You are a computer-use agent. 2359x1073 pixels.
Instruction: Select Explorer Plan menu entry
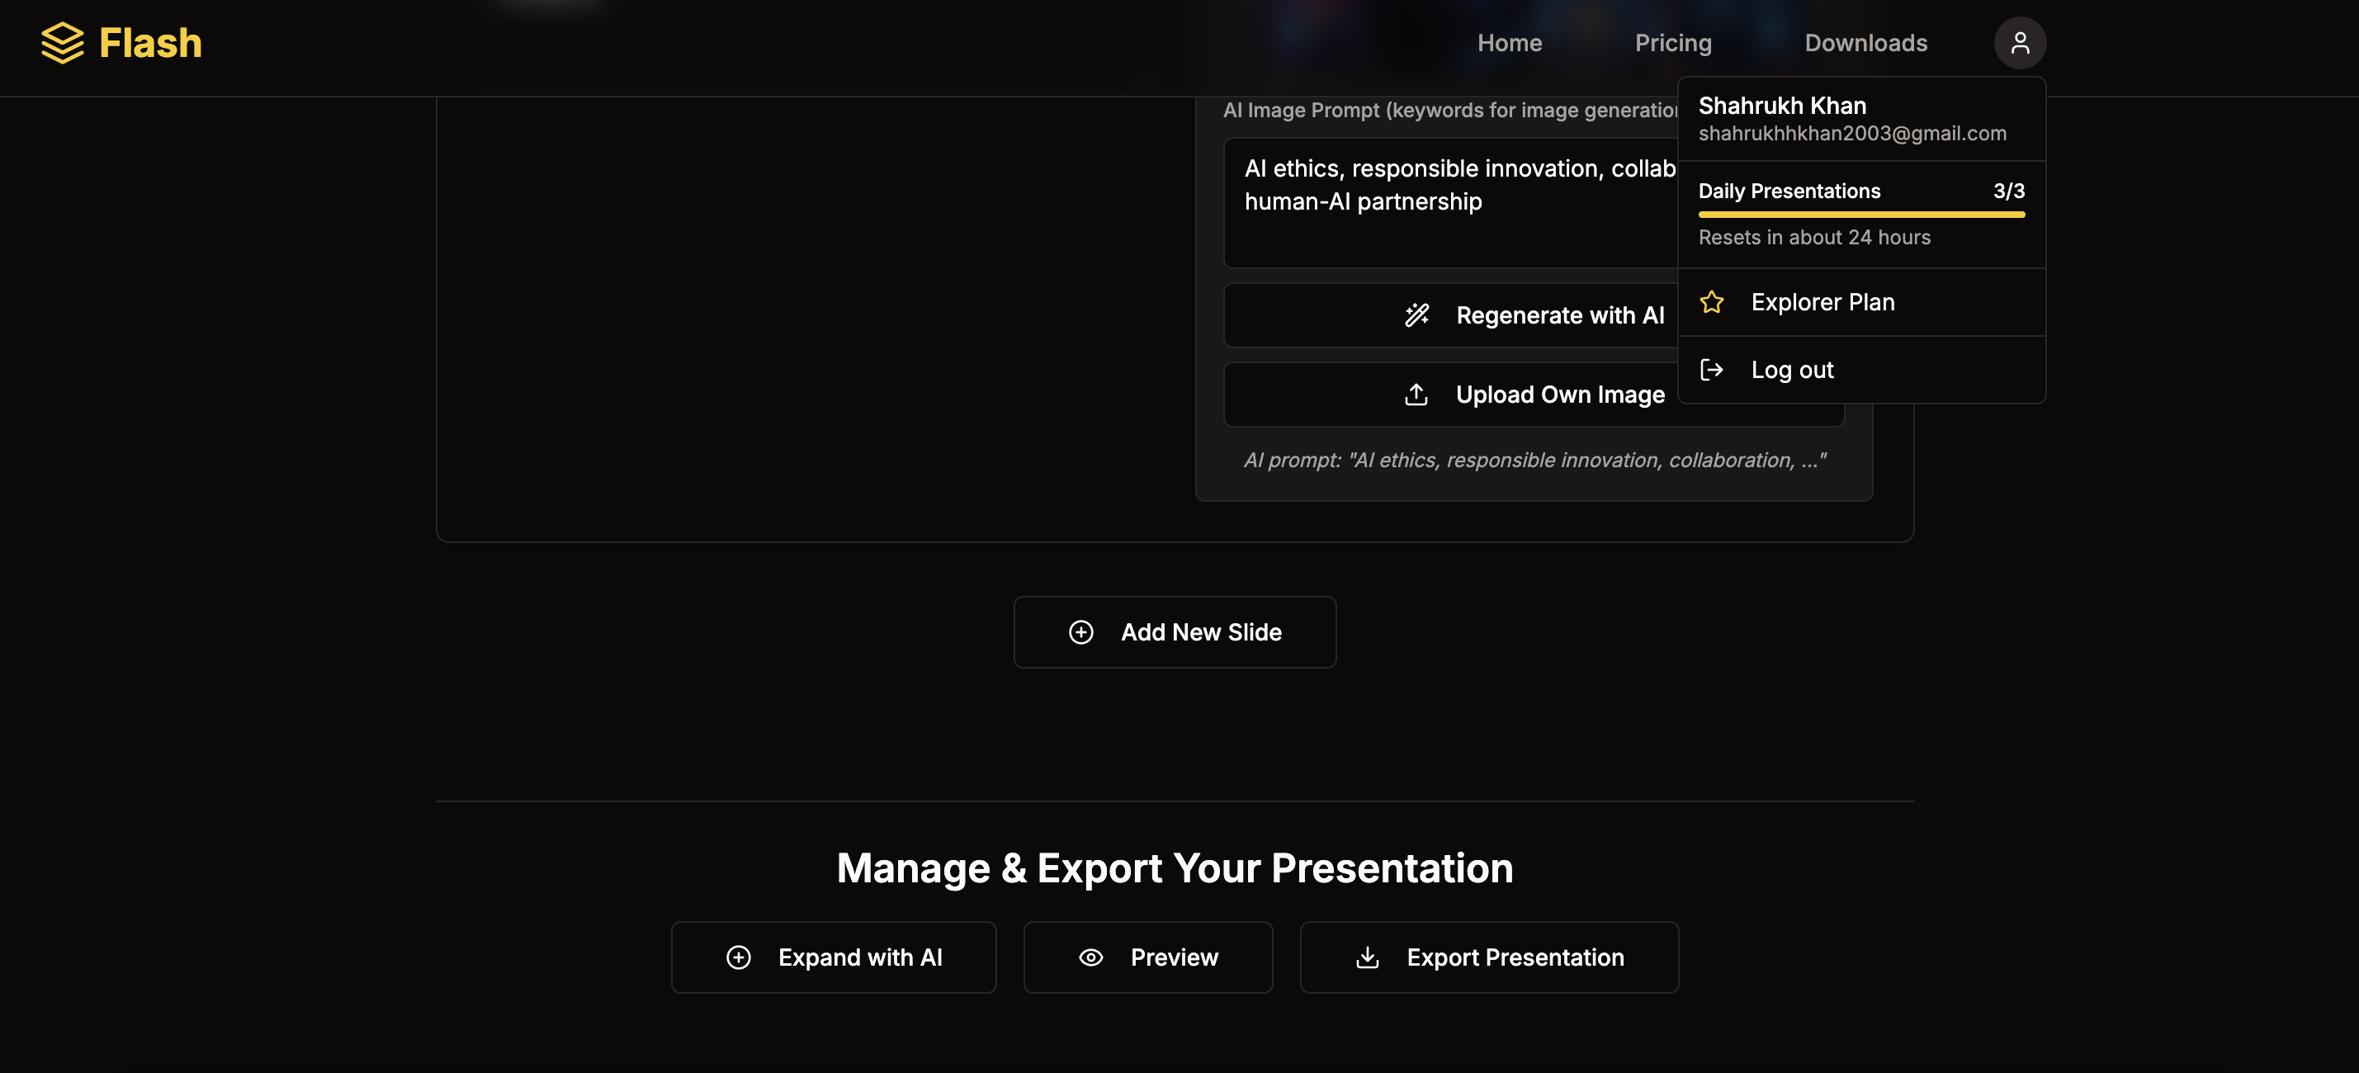pyautogui.click(x=1822, y=302)
